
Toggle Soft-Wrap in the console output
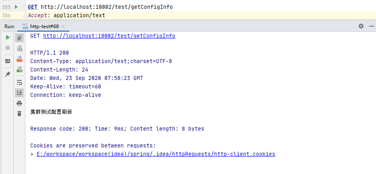[x=19, y=82]
